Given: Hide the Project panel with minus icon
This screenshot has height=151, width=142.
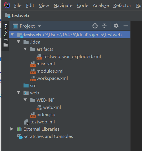Looking at the screenshot, I should (x=126, y=26).
